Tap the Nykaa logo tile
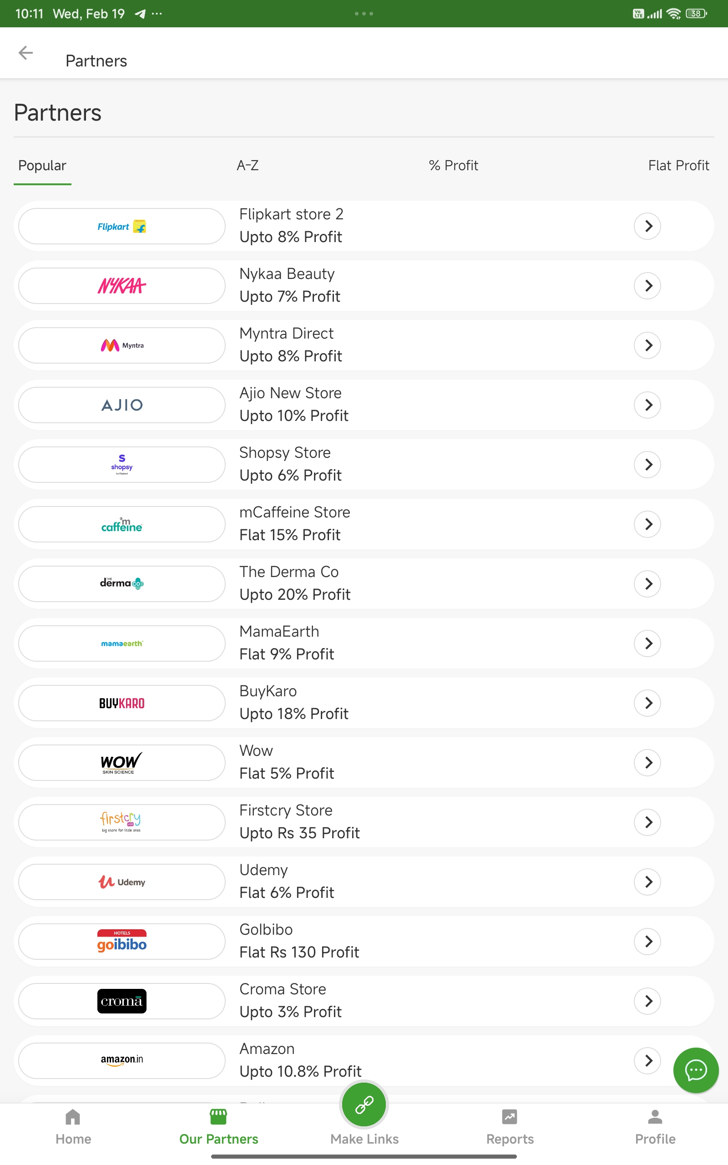Screen dimensions: 728x1165 pos(122,286)
